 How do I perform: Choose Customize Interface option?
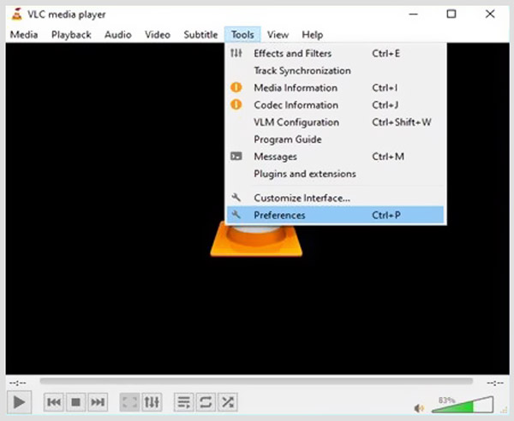pyautogui.click(x=302, y=198)
